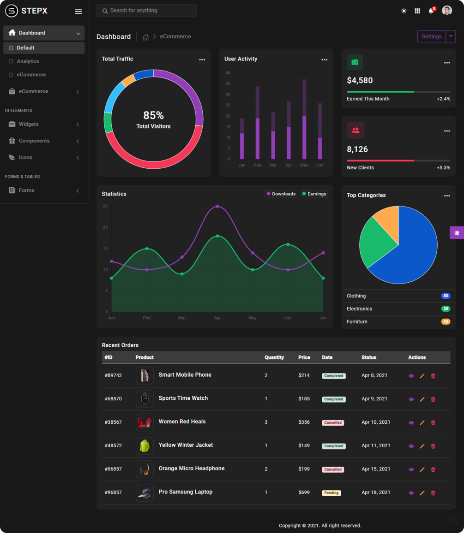View Women Red Heals order eye icon

[411, 423]
